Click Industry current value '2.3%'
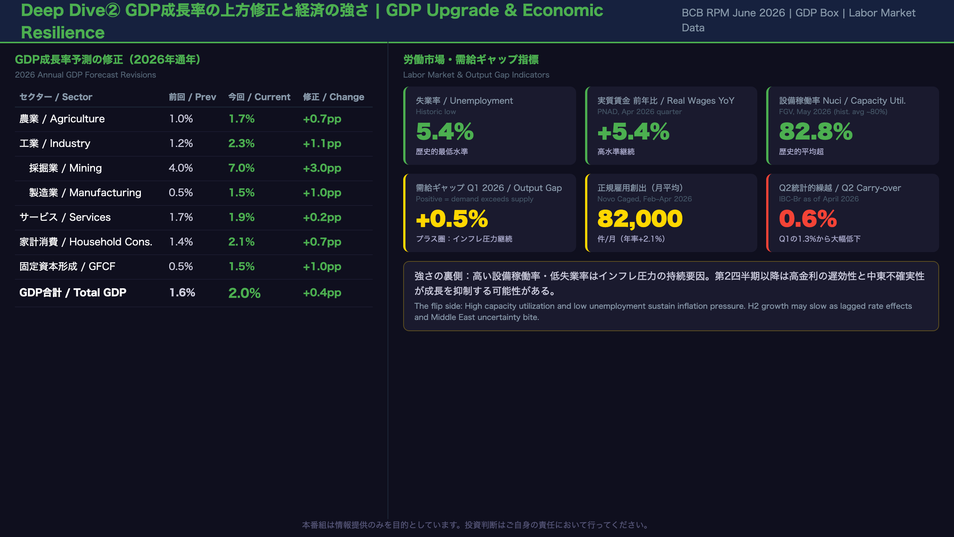Viewport: 954px width, 537px height. (241, 144)
